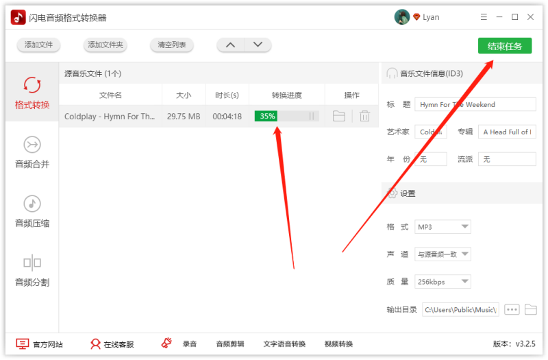Open output folder icon beside 输出目录
Image resolution: width=548 pixels, height=360 pixels.
(x=530, y=310)
